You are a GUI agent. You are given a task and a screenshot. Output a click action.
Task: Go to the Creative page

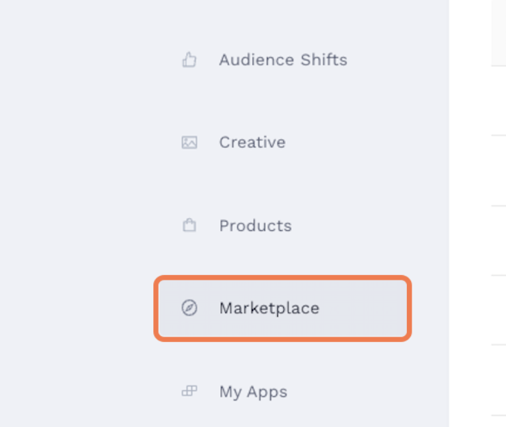point(252,143)
